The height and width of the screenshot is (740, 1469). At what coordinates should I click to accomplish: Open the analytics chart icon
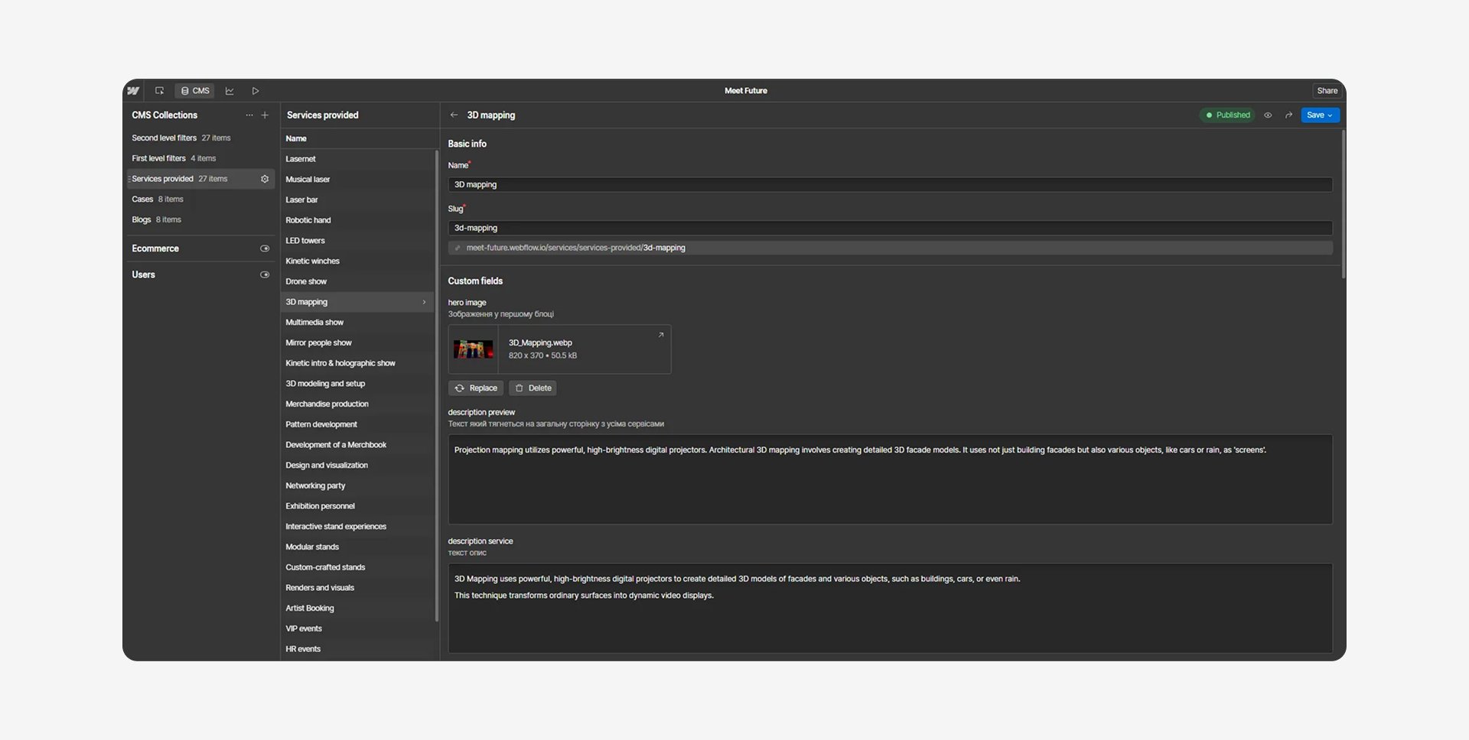pyautogui.click(x=230, y=91)
